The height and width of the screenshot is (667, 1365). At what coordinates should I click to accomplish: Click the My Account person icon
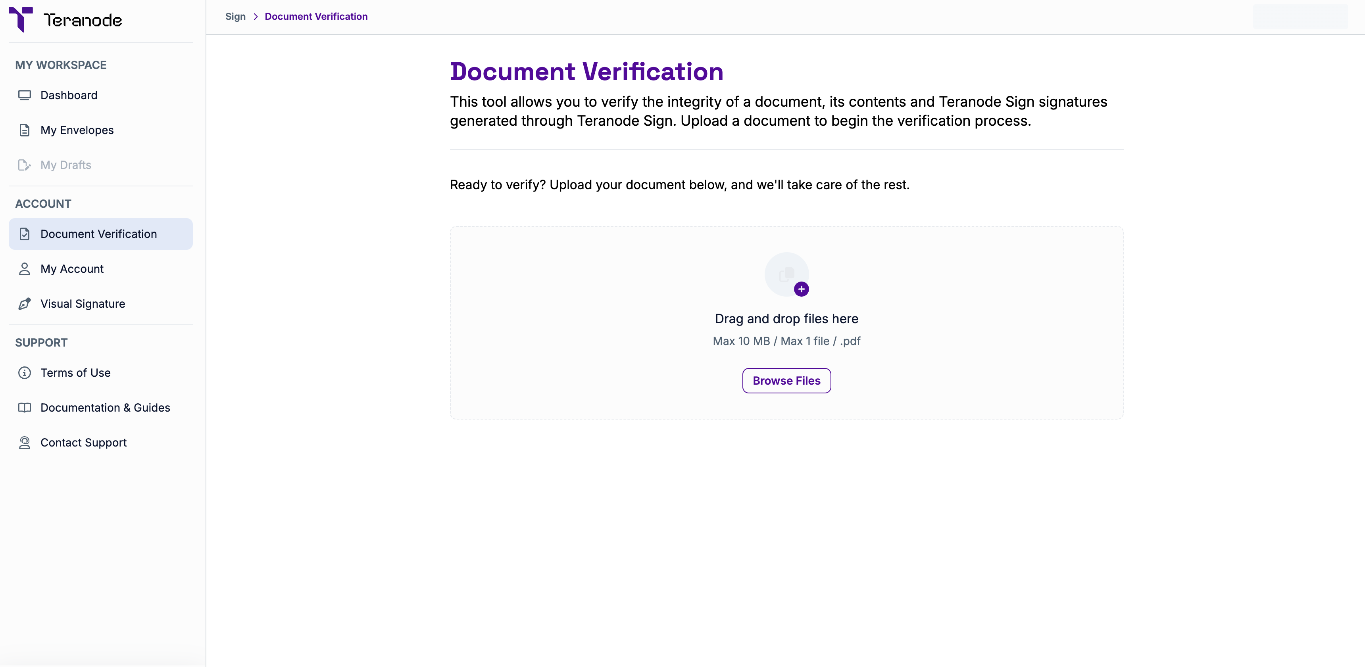(24, 269)
